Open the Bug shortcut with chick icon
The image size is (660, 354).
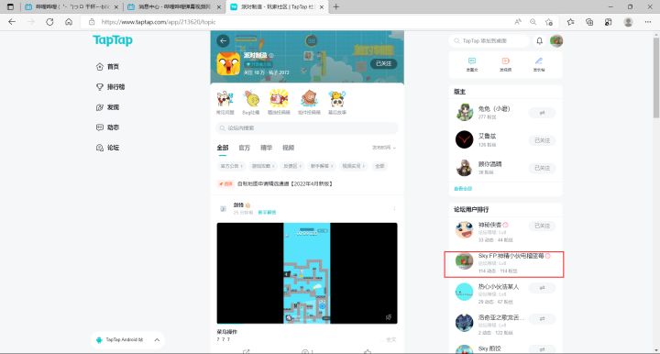pyautogui.click(x=251, y=99)
